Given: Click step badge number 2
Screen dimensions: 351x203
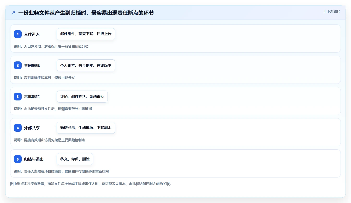Looking at the screenshot, I should pos(18,65).
